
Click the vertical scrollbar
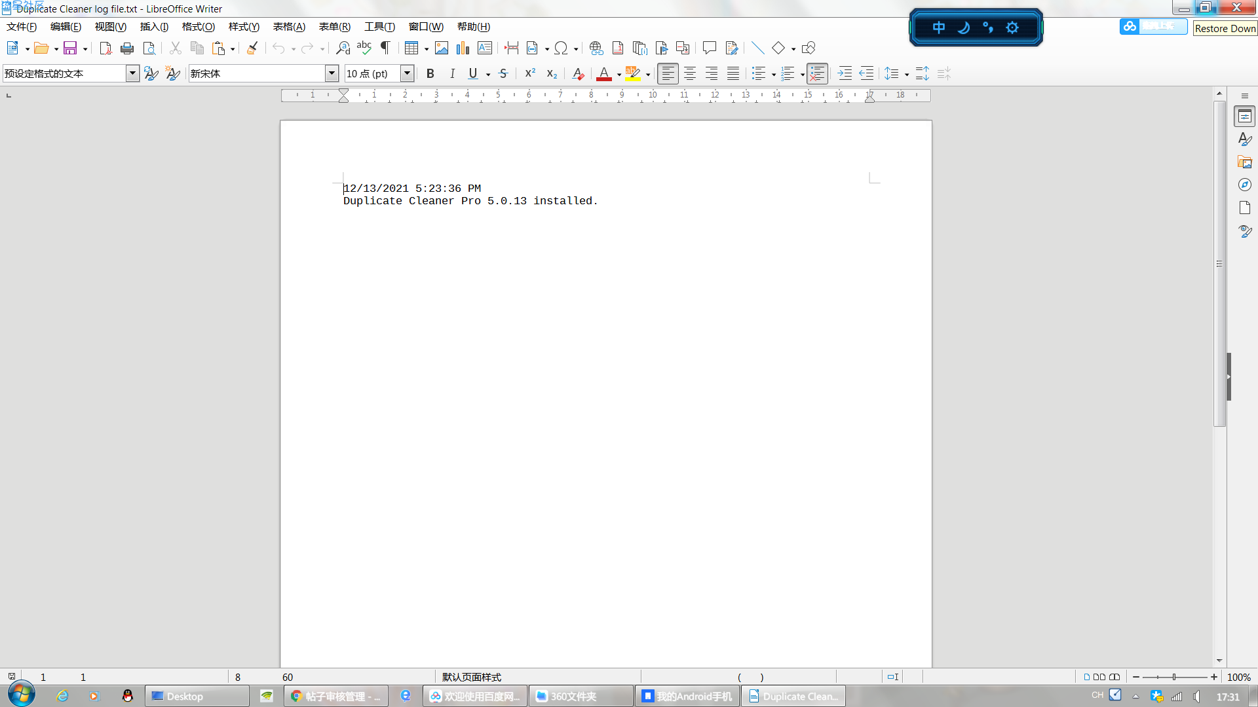1219,263
